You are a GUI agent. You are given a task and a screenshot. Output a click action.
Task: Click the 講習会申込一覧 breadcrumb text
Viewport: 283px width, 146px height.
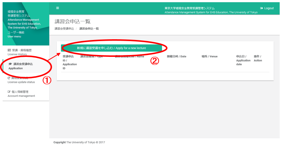point(89,29)
